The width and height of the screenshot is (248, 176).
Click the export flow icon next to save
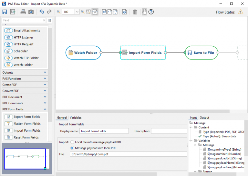[13, 12]
